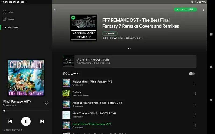Like the current song with the heart icon
Screen dimensions: 215x134
[x=46, y=103]
